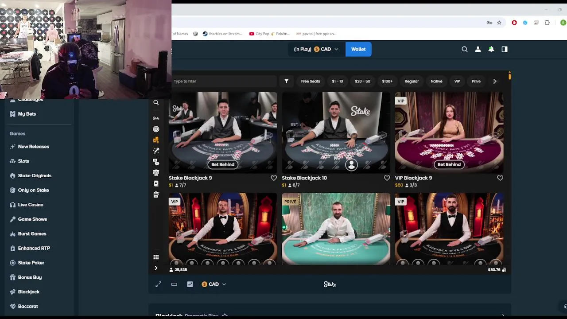Open Stake Poker from sidebar
Viewport: 567px width, 319px height.
(31, 263)
